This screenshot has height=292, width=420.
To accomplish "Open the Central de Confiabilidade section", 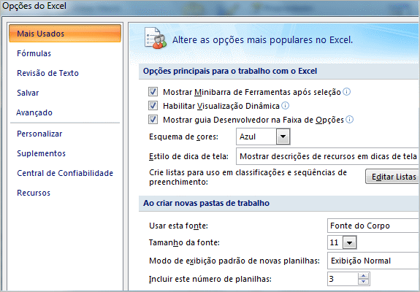I will (65, 173).
